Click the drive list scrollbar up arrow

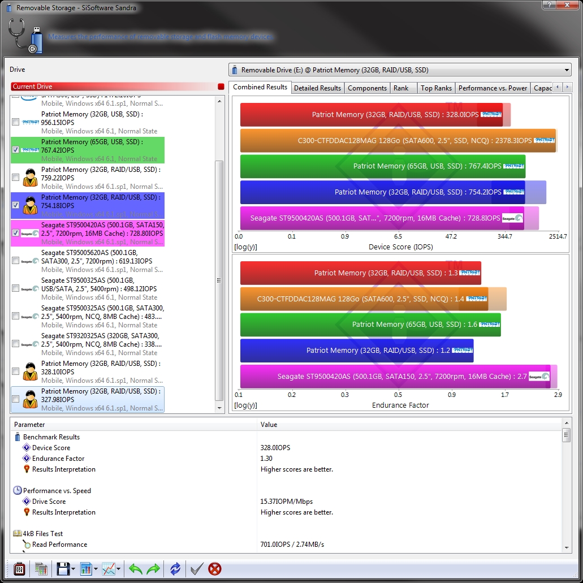click(x=219, y=101)
